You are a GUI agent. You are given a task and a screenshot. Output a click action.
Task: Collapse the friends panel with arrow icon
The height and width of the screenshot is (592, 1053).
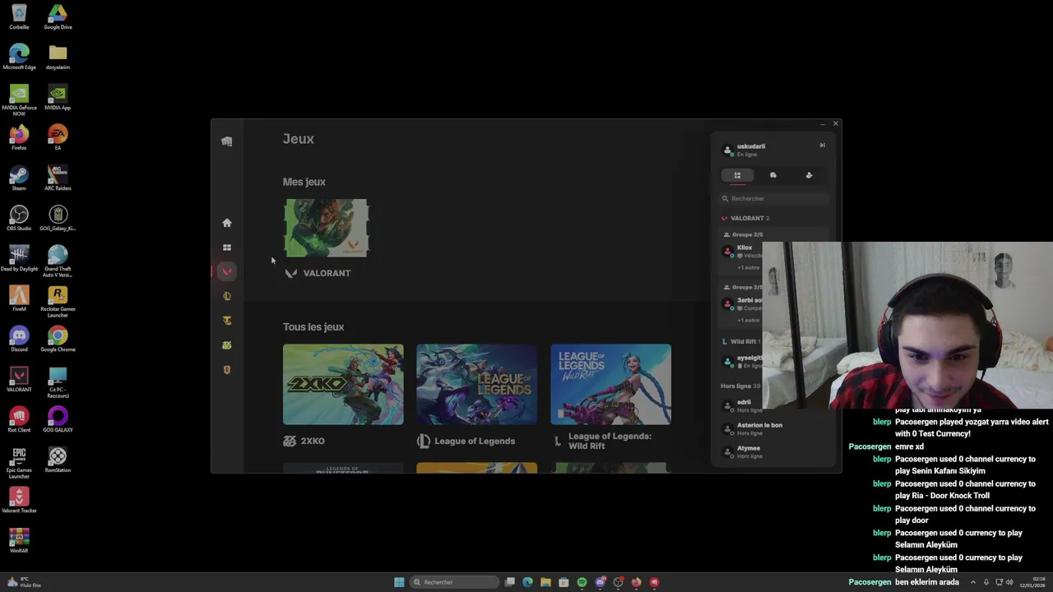[822, 146]
